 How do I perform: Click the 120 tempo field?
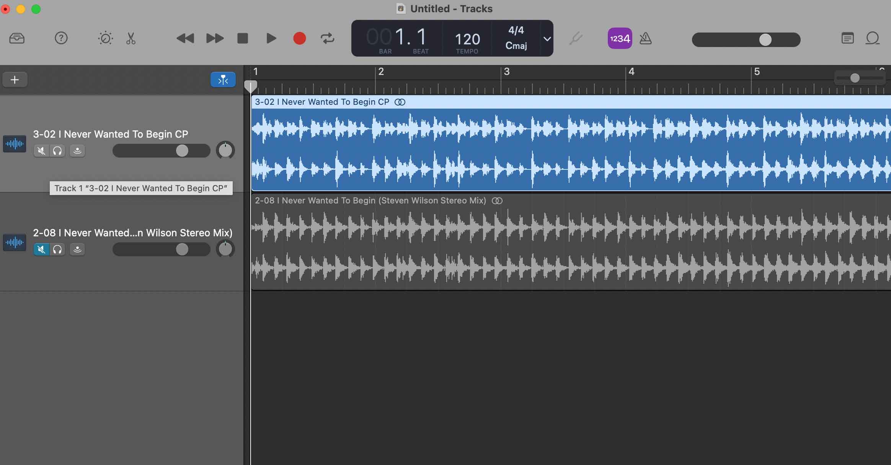(467, 39)
